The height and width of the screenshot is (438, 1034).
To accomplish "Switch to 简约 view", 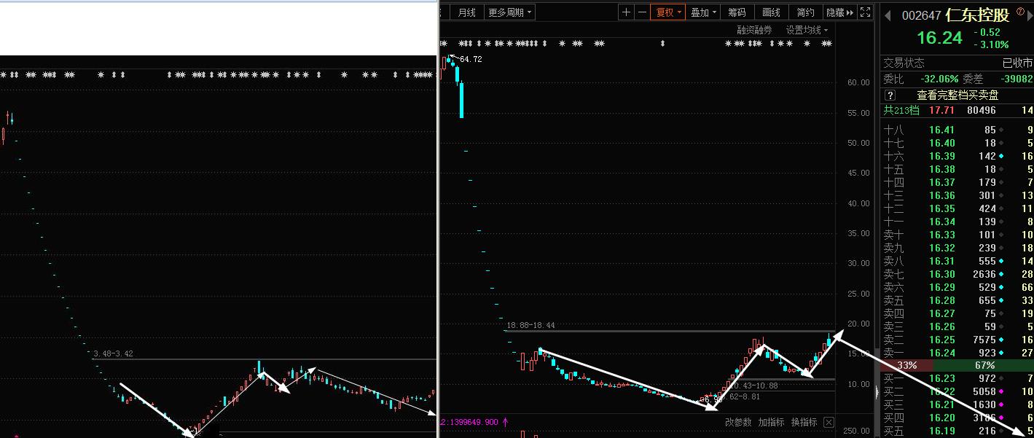I will [x=805, y=12].
